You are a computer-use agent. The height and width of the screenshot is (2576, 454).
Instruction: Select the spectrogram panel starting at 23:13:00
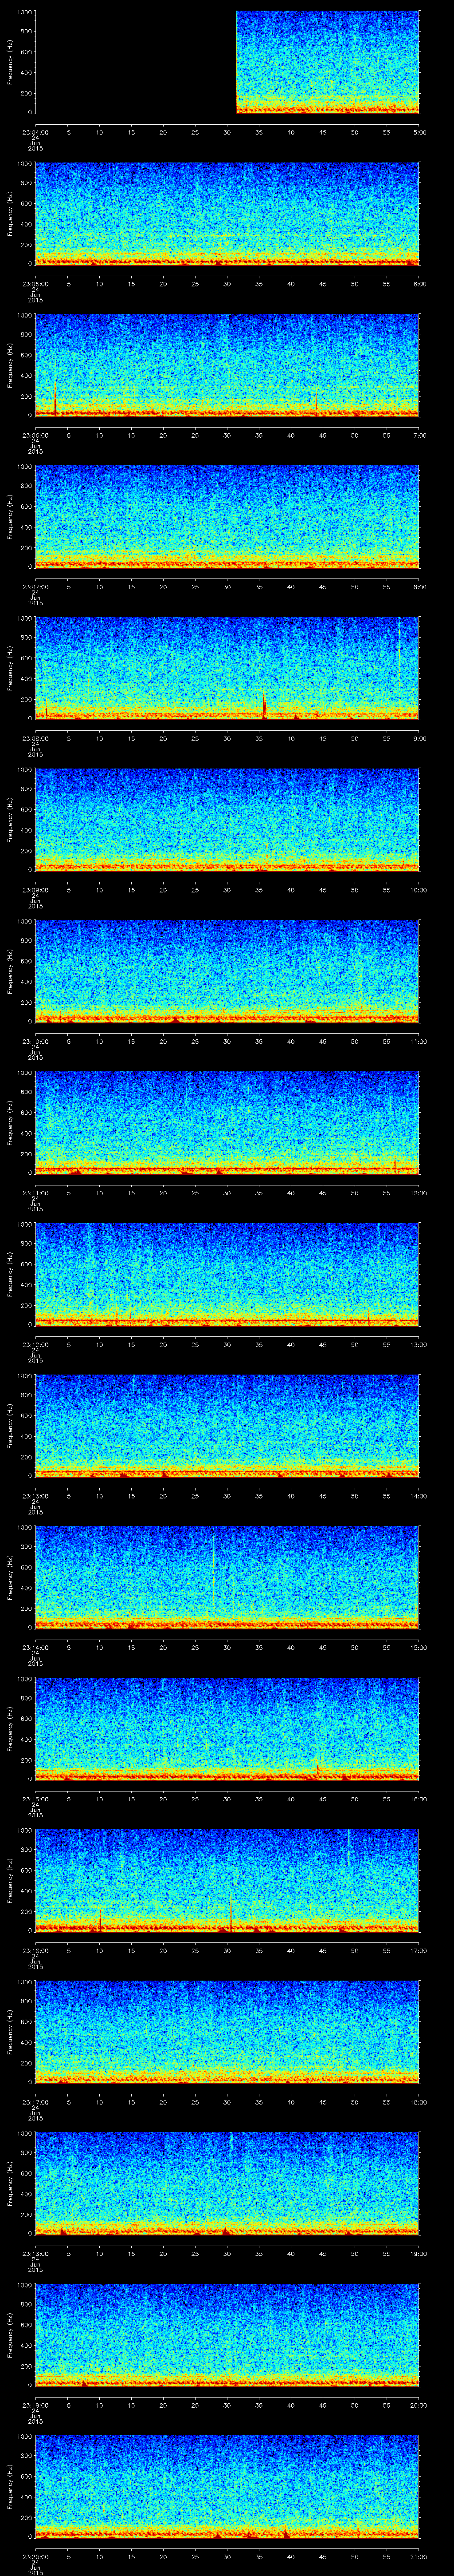(227, 1426)
